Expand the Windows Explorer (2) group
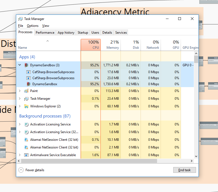Viewport: 218px width, 192px height. (x=20, y=106)
